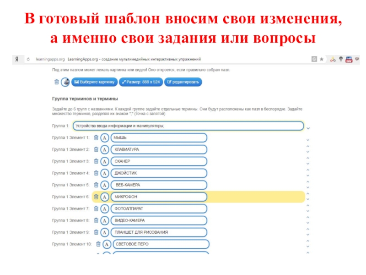The image size is (366, 275).
Task: Click the ПЛАНШЕТ ДЛЯ РИСОВАНИЯ input field
Action: coord(159,232)
